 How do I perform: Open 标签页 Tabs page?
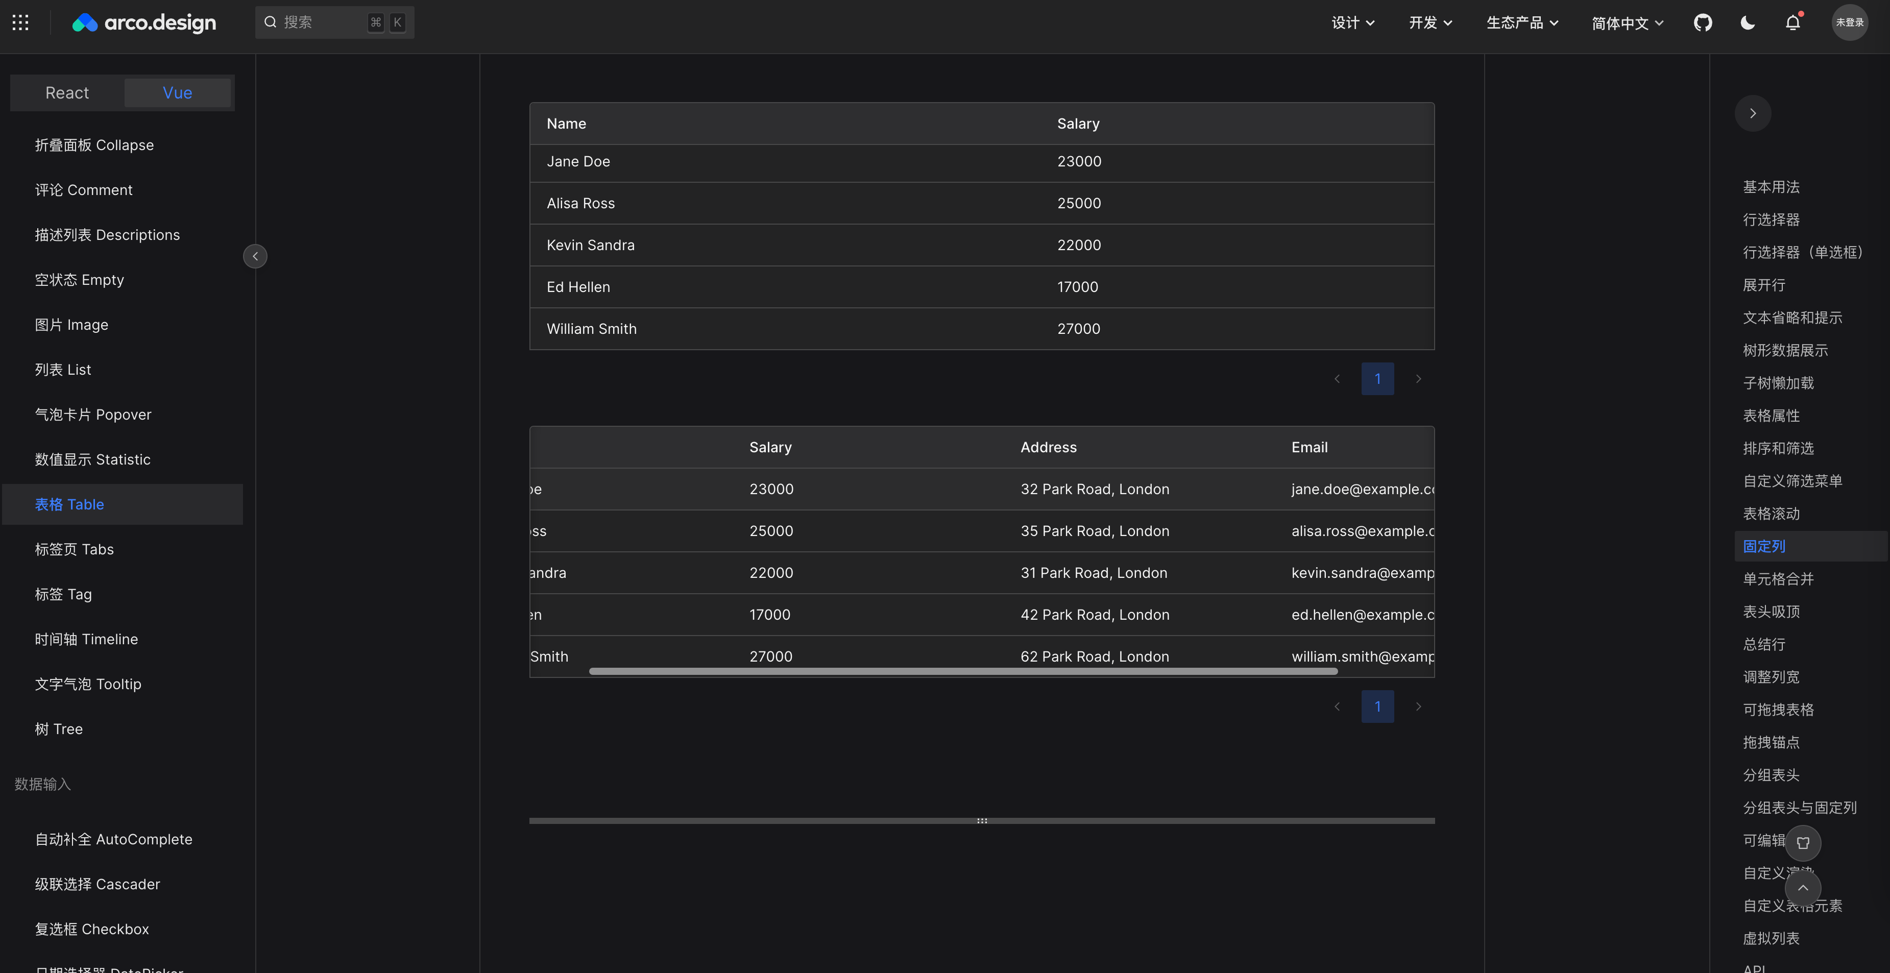tap(123, 549)
